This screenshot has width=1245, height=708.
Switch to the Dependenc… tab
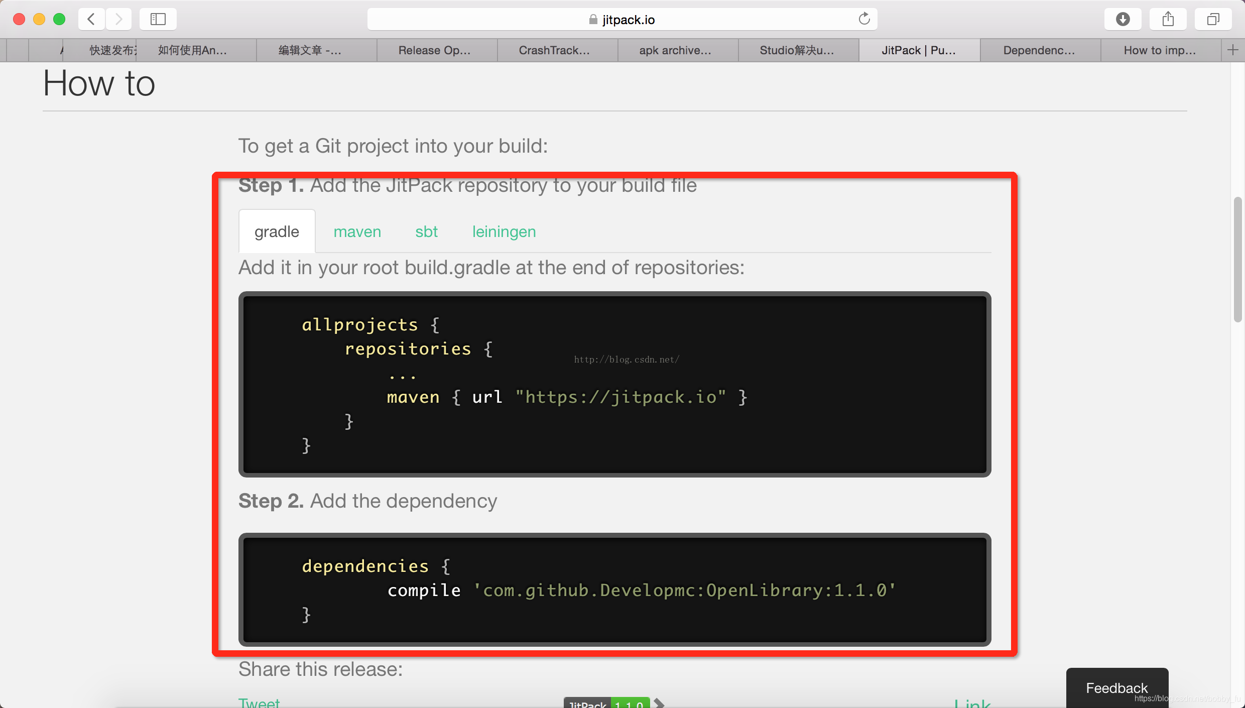[1040, 50]
